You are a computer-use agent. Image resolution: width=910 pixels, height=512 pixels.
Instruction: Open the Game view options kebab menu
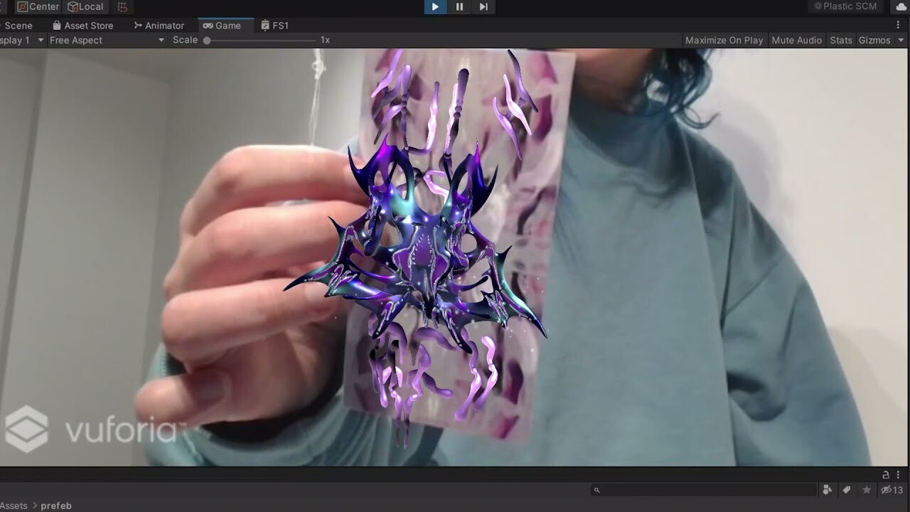click(x=897, y=24)
